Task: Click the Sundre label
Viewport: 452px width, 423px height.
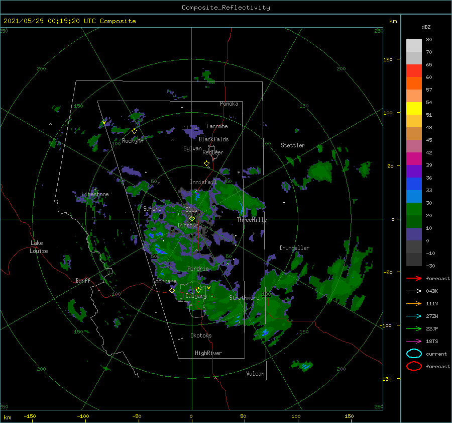Action: click(152, 208)
